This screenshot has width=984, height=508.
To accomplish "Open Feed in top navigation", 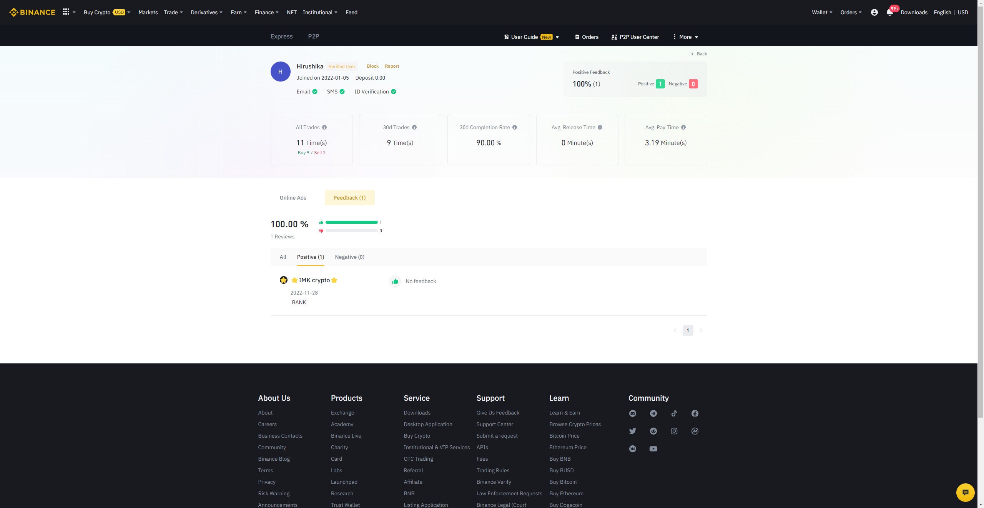I will 351,12.
